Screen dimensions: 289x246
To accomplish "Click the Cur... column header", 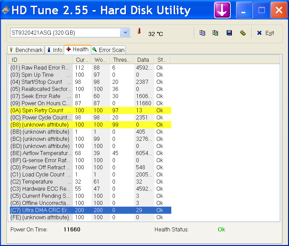I will (82, 60).
